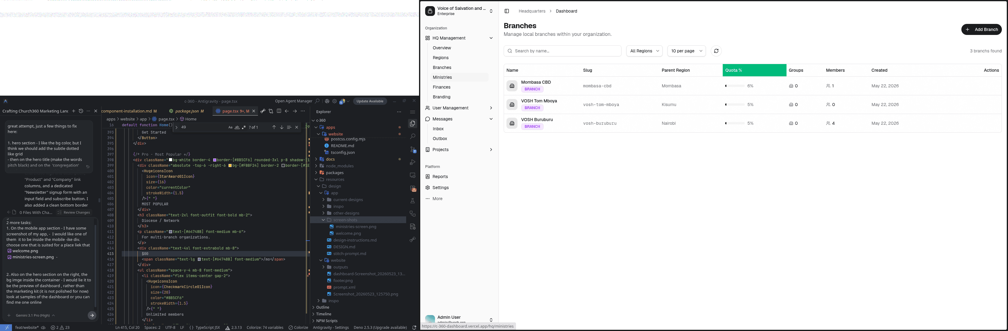The height and width of the screenshot is (331, 1008).
Task: Focus Search by name input field
Action: [562, 51]
